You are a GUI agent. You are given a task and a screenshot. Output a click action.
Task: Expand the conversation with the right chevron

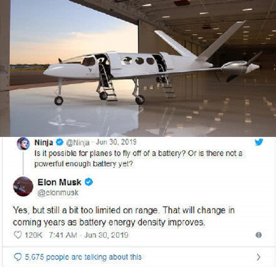[259, 257]
